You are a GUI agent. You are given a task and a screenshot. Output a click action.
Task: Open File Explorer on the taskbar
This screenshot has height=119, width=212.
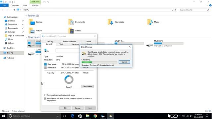pyautogui.click(x=87, y=116)
